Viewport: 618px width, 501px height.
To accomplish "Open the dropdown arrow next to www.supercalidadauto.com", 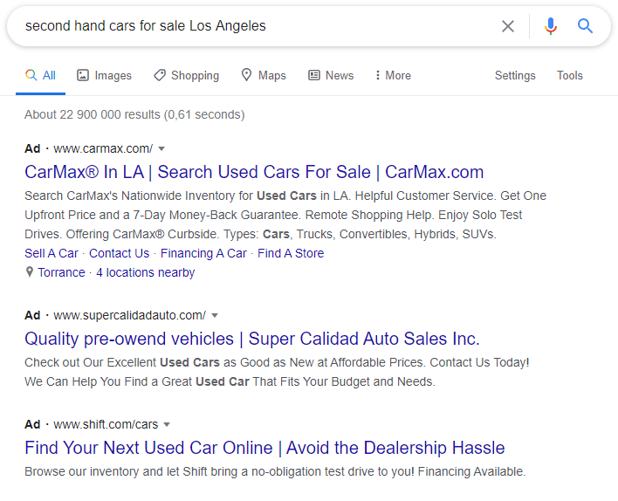I will (215, 315).
